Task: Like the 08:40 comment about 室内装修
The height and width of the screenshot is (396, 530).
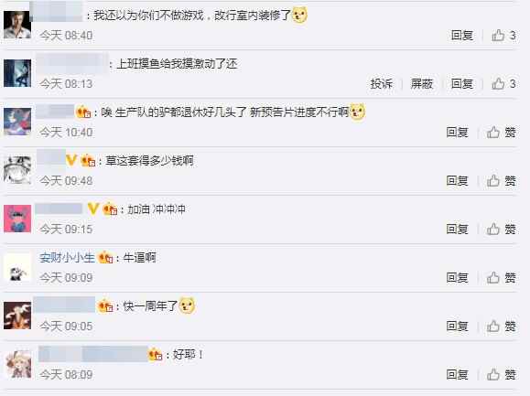Action: tap(503, 35)
